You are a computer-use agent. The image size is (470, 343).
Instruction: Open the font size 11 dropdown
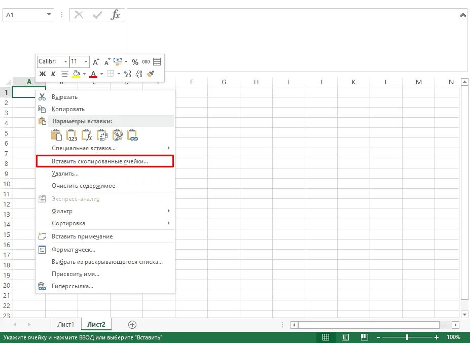tap(86, 61)
